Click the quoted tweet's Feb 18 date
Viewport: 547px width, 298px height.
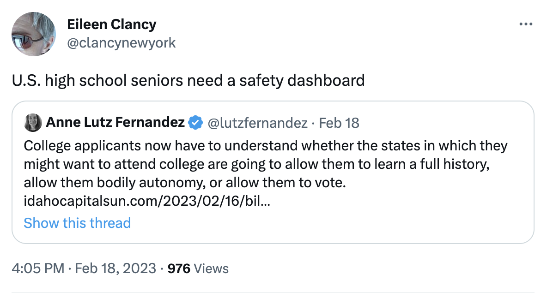click(x=339, y=123)
